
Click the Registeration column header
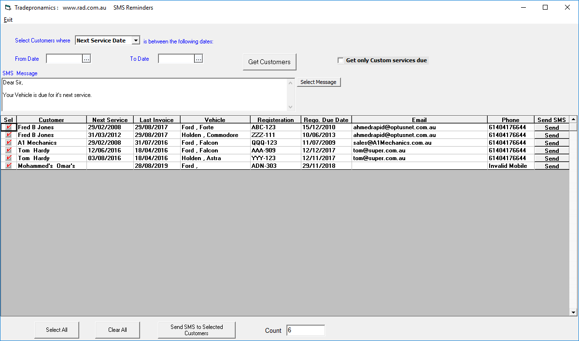275,120
